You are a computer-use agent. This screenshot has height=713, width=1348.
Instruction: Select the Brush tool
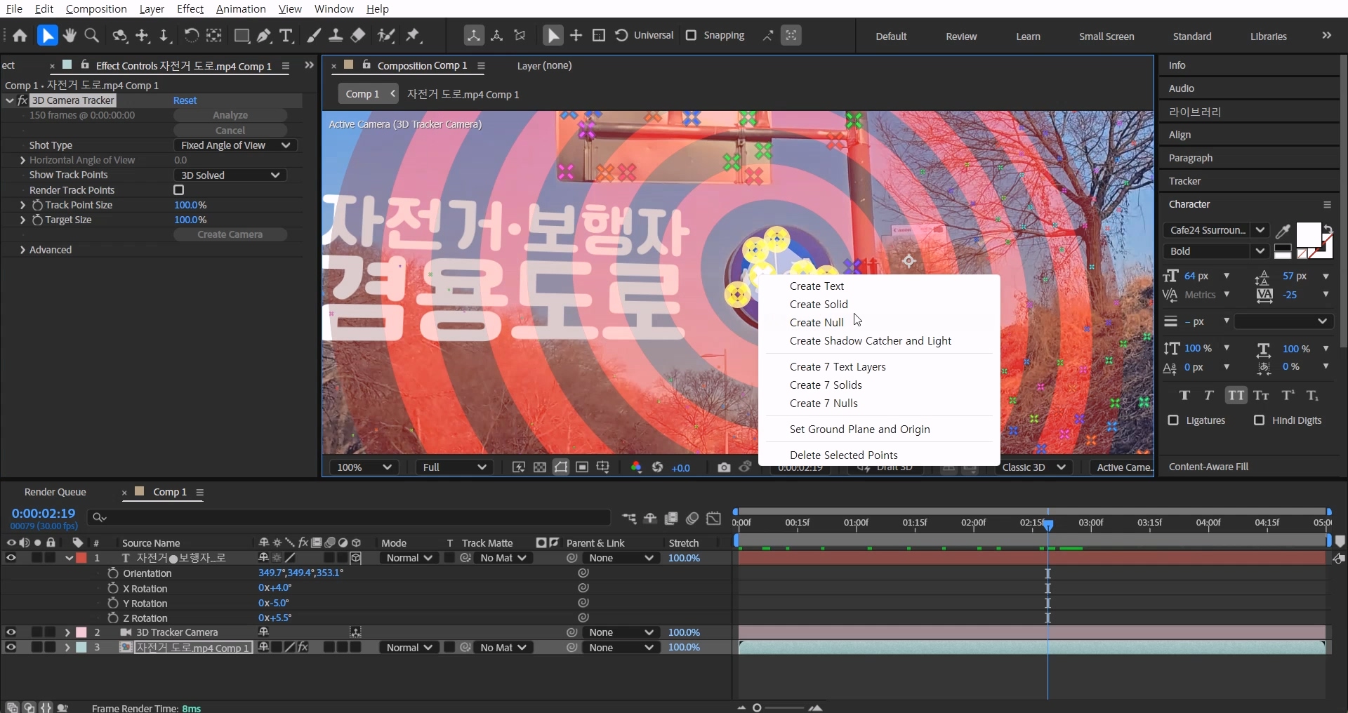point(314,36)
